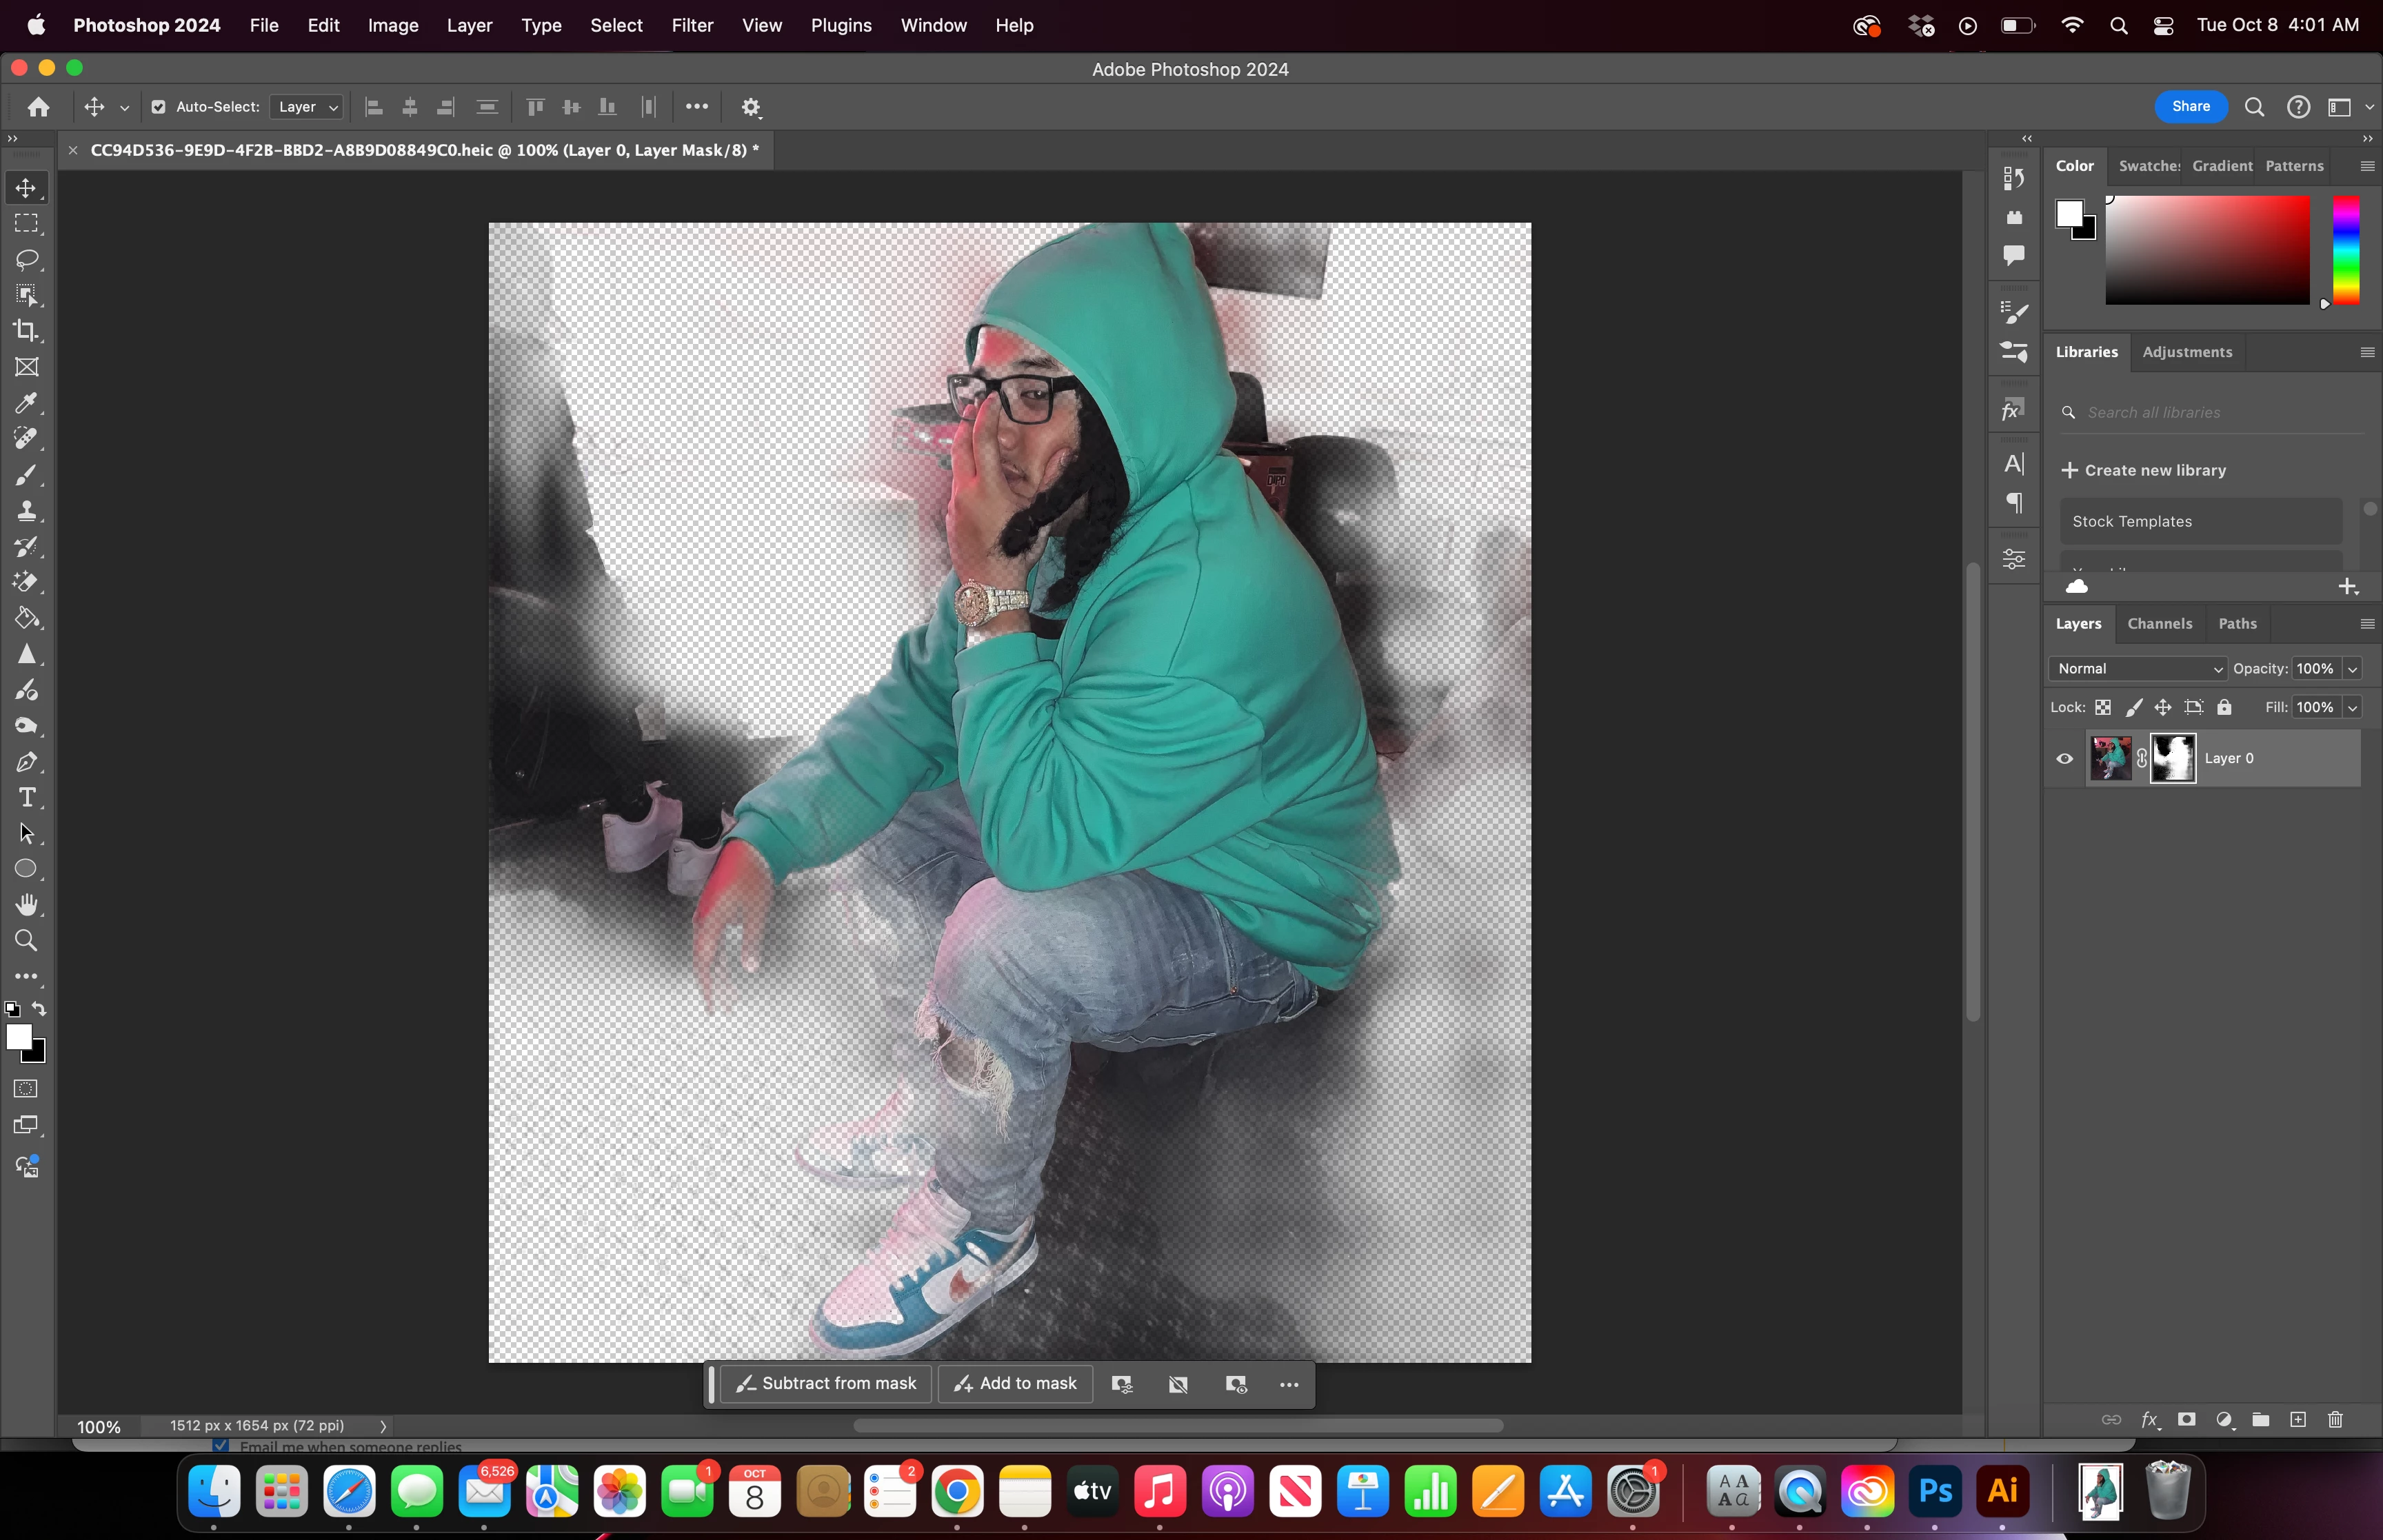Select the Crop tool

coord(27,331)
